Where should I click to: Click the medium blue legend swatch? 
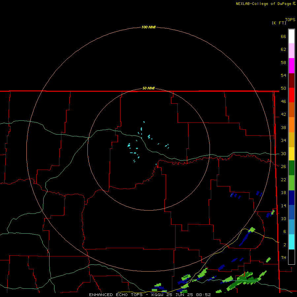[291, 212]
